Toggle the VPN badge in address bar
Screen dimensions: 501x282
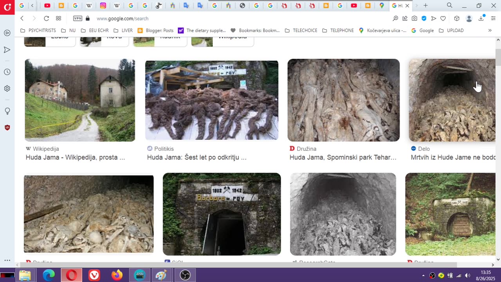pyautogui.click(x=78, y=18)
